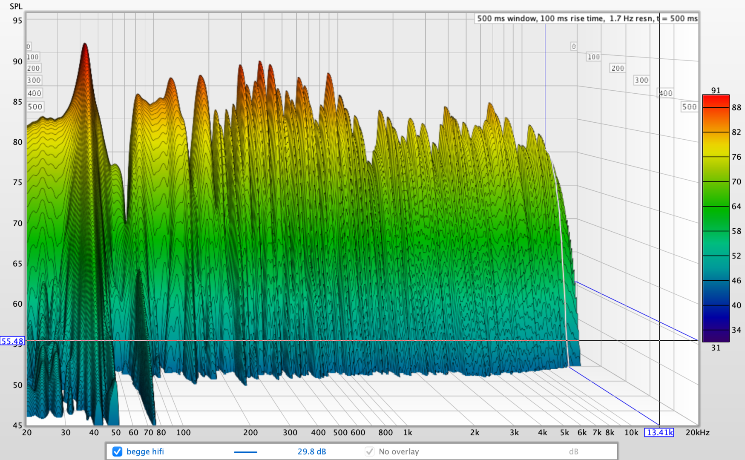The height and width of the screenshot is (460, 745).
Task: Click the 55.48 SPL cursor readout
Action: (x=12, y=341)
